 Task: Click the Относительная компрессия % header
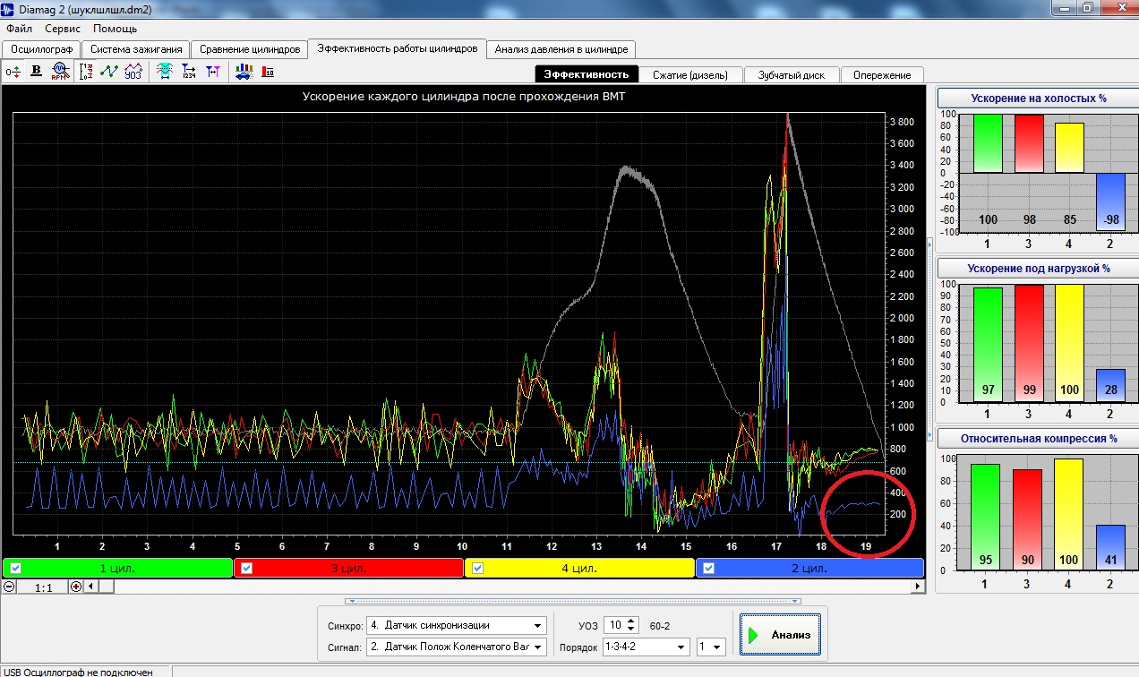pyautogui.click(x=1039, y=439)
